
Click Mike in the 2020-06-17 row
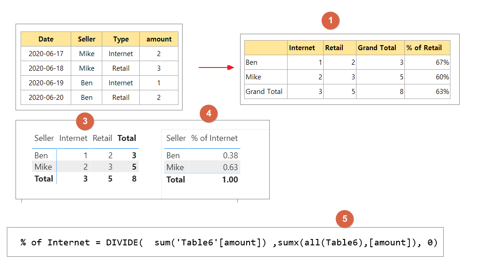(x=87, y=54)
